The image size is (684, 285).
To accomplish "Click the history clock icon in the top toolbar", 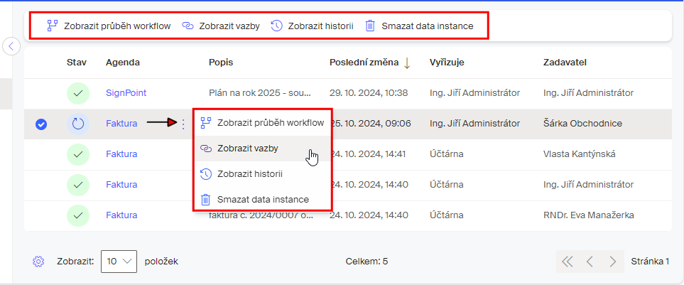I will 276,26.
